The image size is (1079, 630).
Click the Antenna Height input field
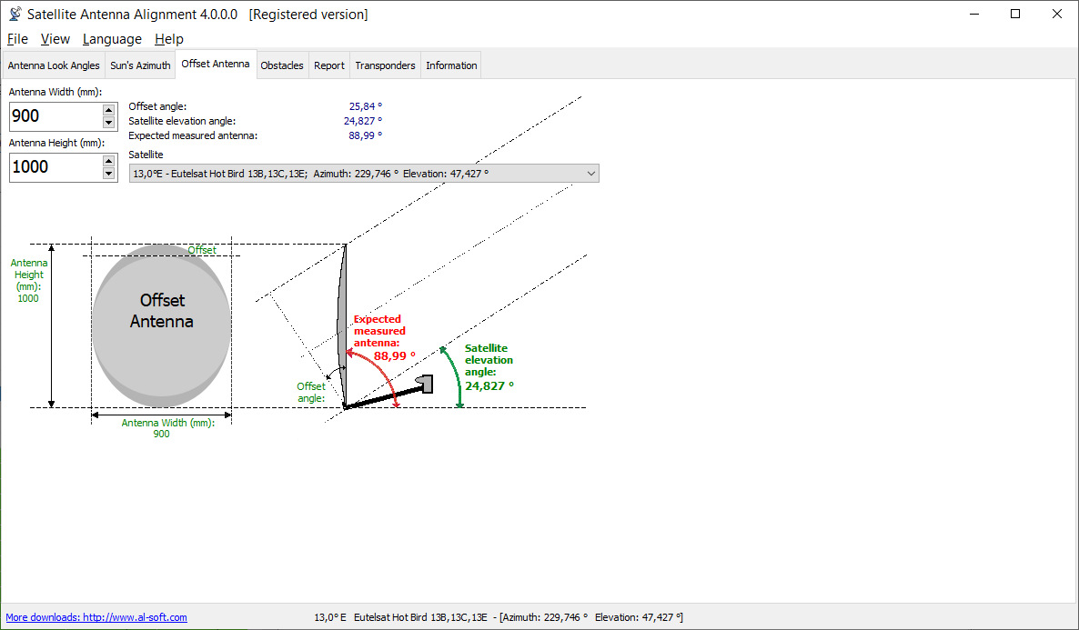pyautogui.click(x=55, y=167)
